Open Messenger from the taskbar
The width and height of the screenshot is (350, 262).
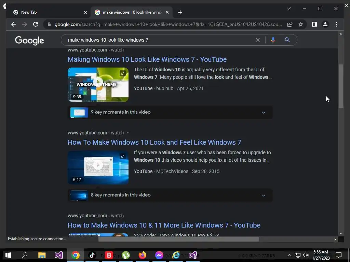click(x=159, y=255)
